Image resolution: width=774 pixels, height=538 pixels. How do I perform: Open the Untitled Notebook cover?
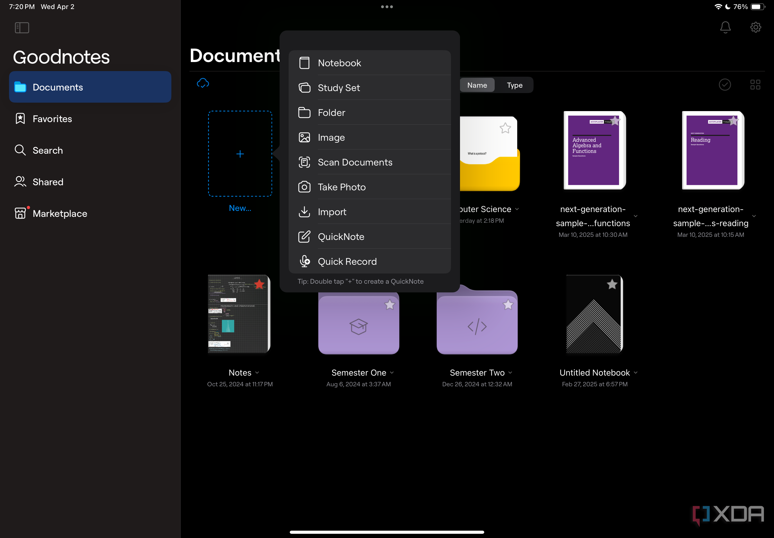click(x=594, y=314)
